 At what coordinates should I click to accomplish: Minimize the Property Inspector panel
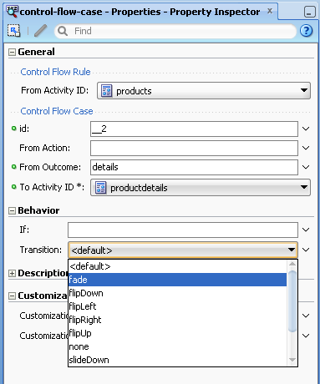[309, 12]
